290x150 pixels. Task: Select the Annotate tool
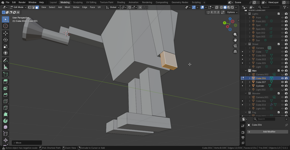point(6,60)
